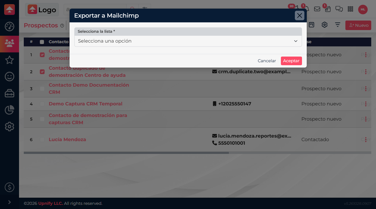Click the Logo image in the header
Viewport: 376px width, 209px height.
pos(42,10)
